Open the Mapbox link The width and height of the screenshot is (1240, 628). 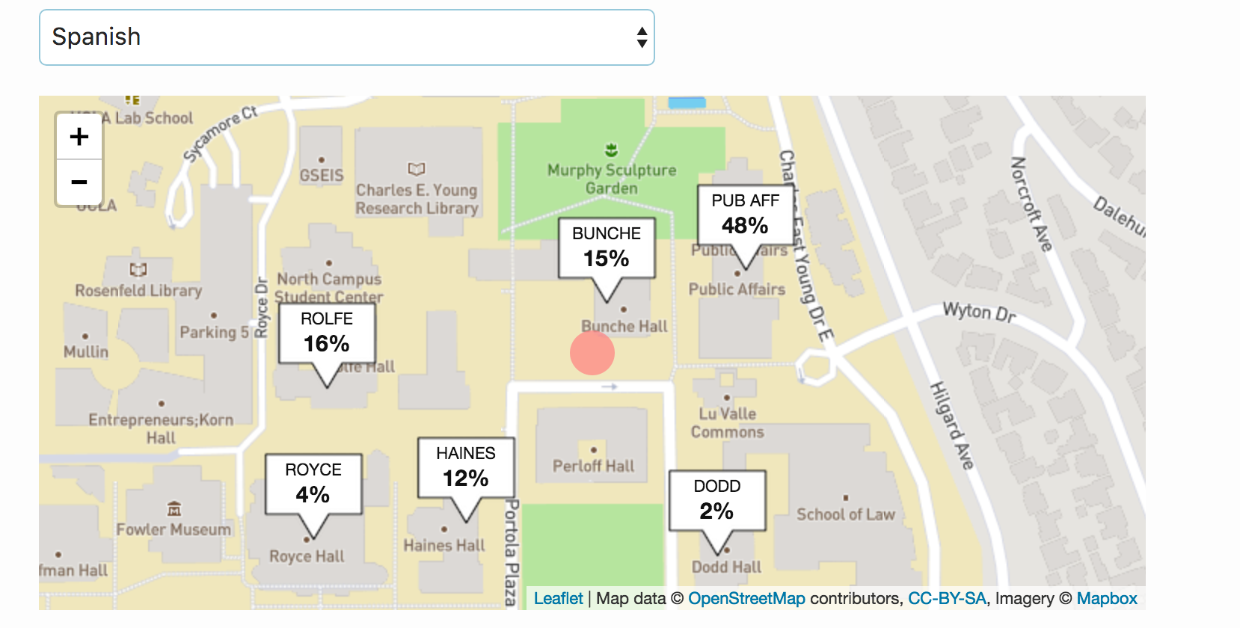[x=1107, y=599]
